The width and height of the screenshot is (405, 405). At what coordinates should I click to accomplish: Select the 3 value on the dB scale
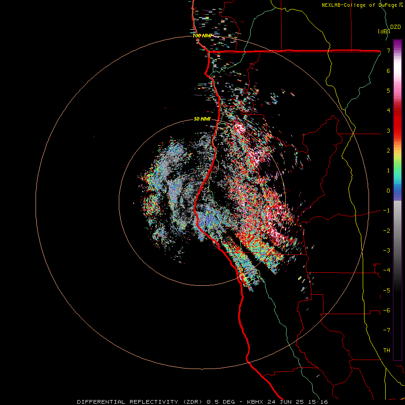point(388,130)
